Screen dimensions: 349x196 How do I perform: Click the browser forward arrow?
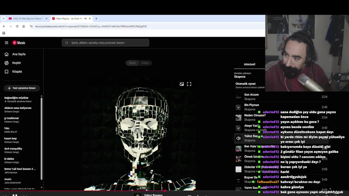10,26
